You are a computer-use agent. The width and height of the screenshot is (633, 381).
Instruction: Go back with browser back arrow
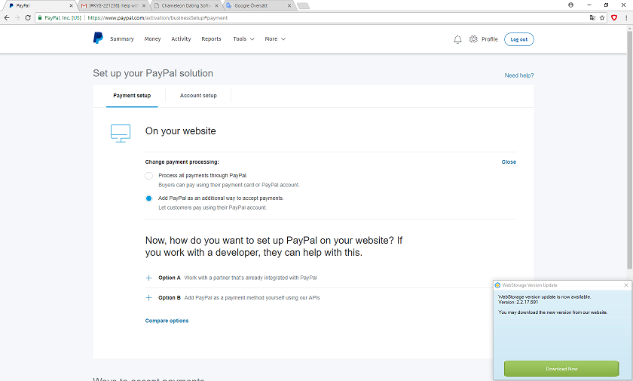coord(7,18)
